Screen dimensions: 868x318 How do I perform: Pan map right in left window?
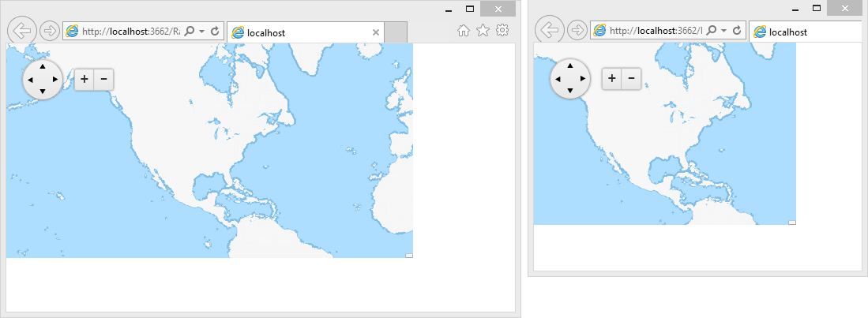coord(54,79)
